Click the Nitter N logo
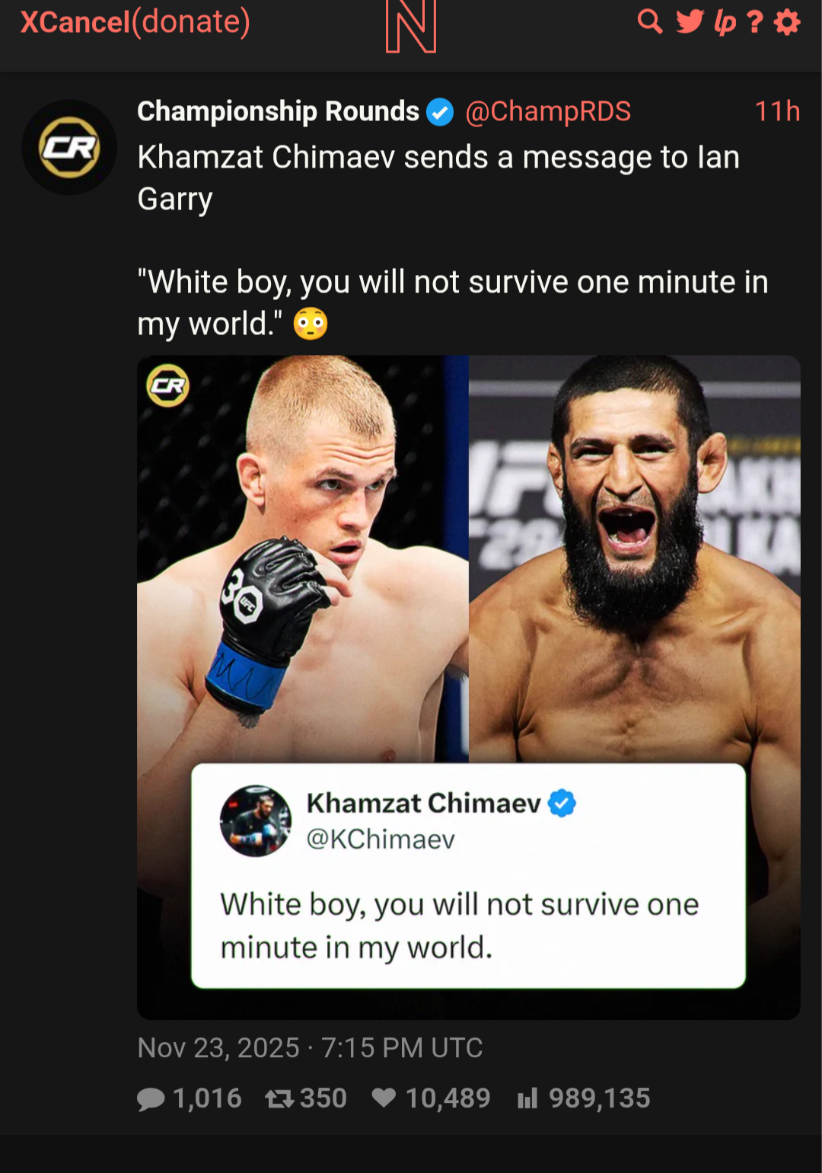The image size is (822, 1173). (x=411, y=27)
